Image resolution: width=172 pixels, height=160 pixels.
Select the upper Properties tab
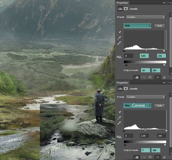[x=122, y=3]
